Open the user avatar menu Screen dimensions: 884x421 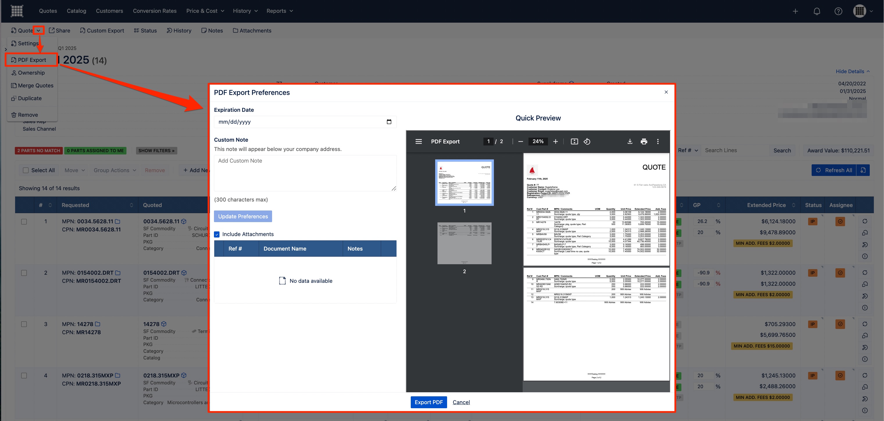[863, 11]
